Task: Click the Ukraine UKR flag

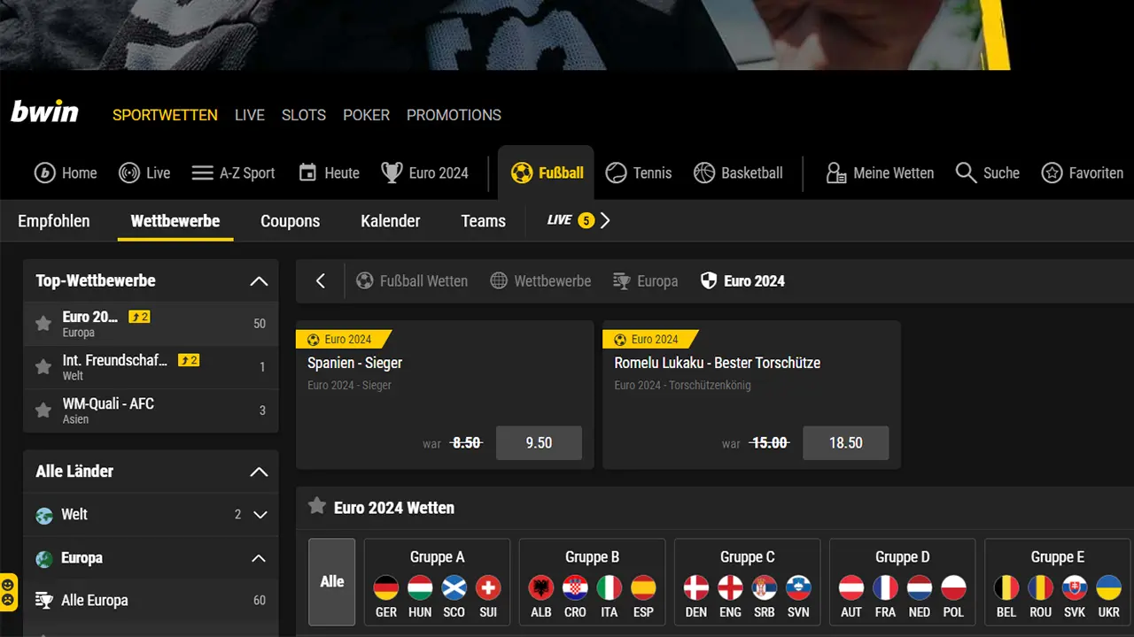Action: pyautogui.click(x=1109, y=587)
